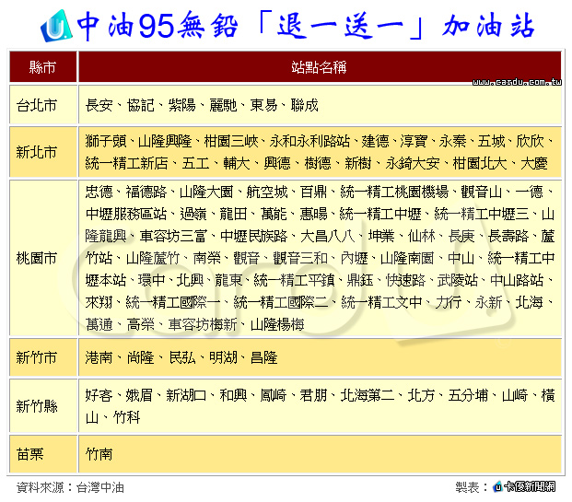Click 麗馳 station name
Viewport: 572px width, 502px height.
223,105
